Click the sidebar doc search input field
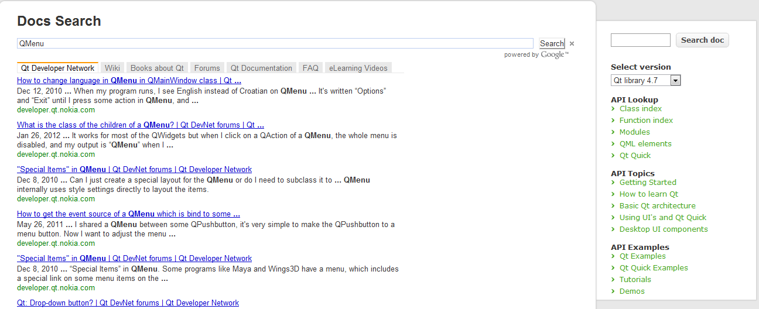 click(641, 40)
